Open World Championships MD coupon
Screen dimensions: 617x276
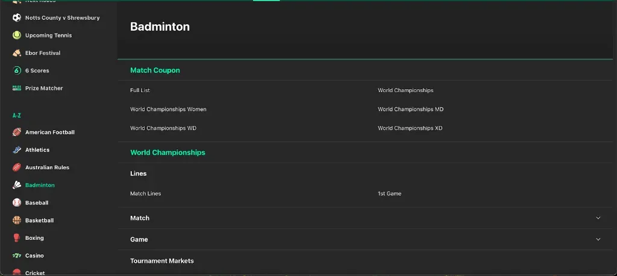410,110
